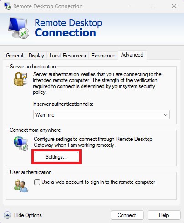Screen dimensions: 184x223
Task: Open the Experience tab
Action: (x=103, y=56)
